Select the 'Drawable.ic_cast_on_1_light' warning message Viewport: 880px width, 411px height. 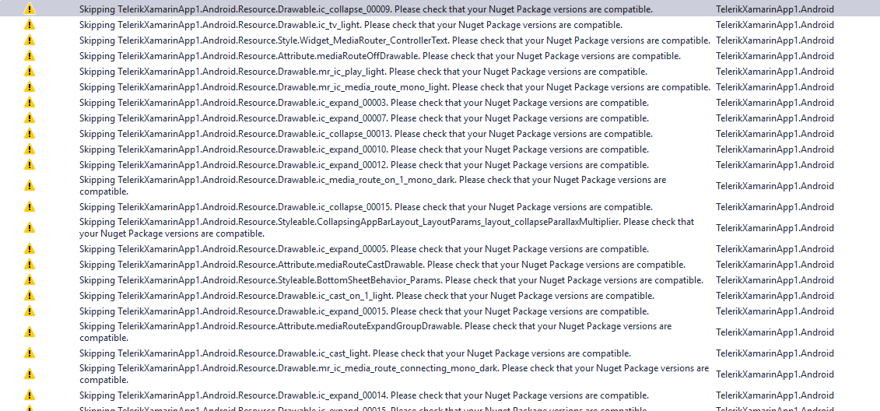(366, 295)
